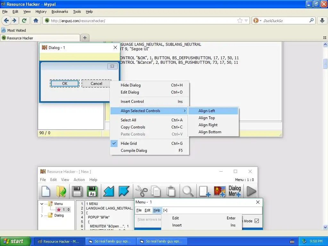This screenshot has width=328, height=246.
Task: Click the New file toolbar icon
Action: [45, 191]
